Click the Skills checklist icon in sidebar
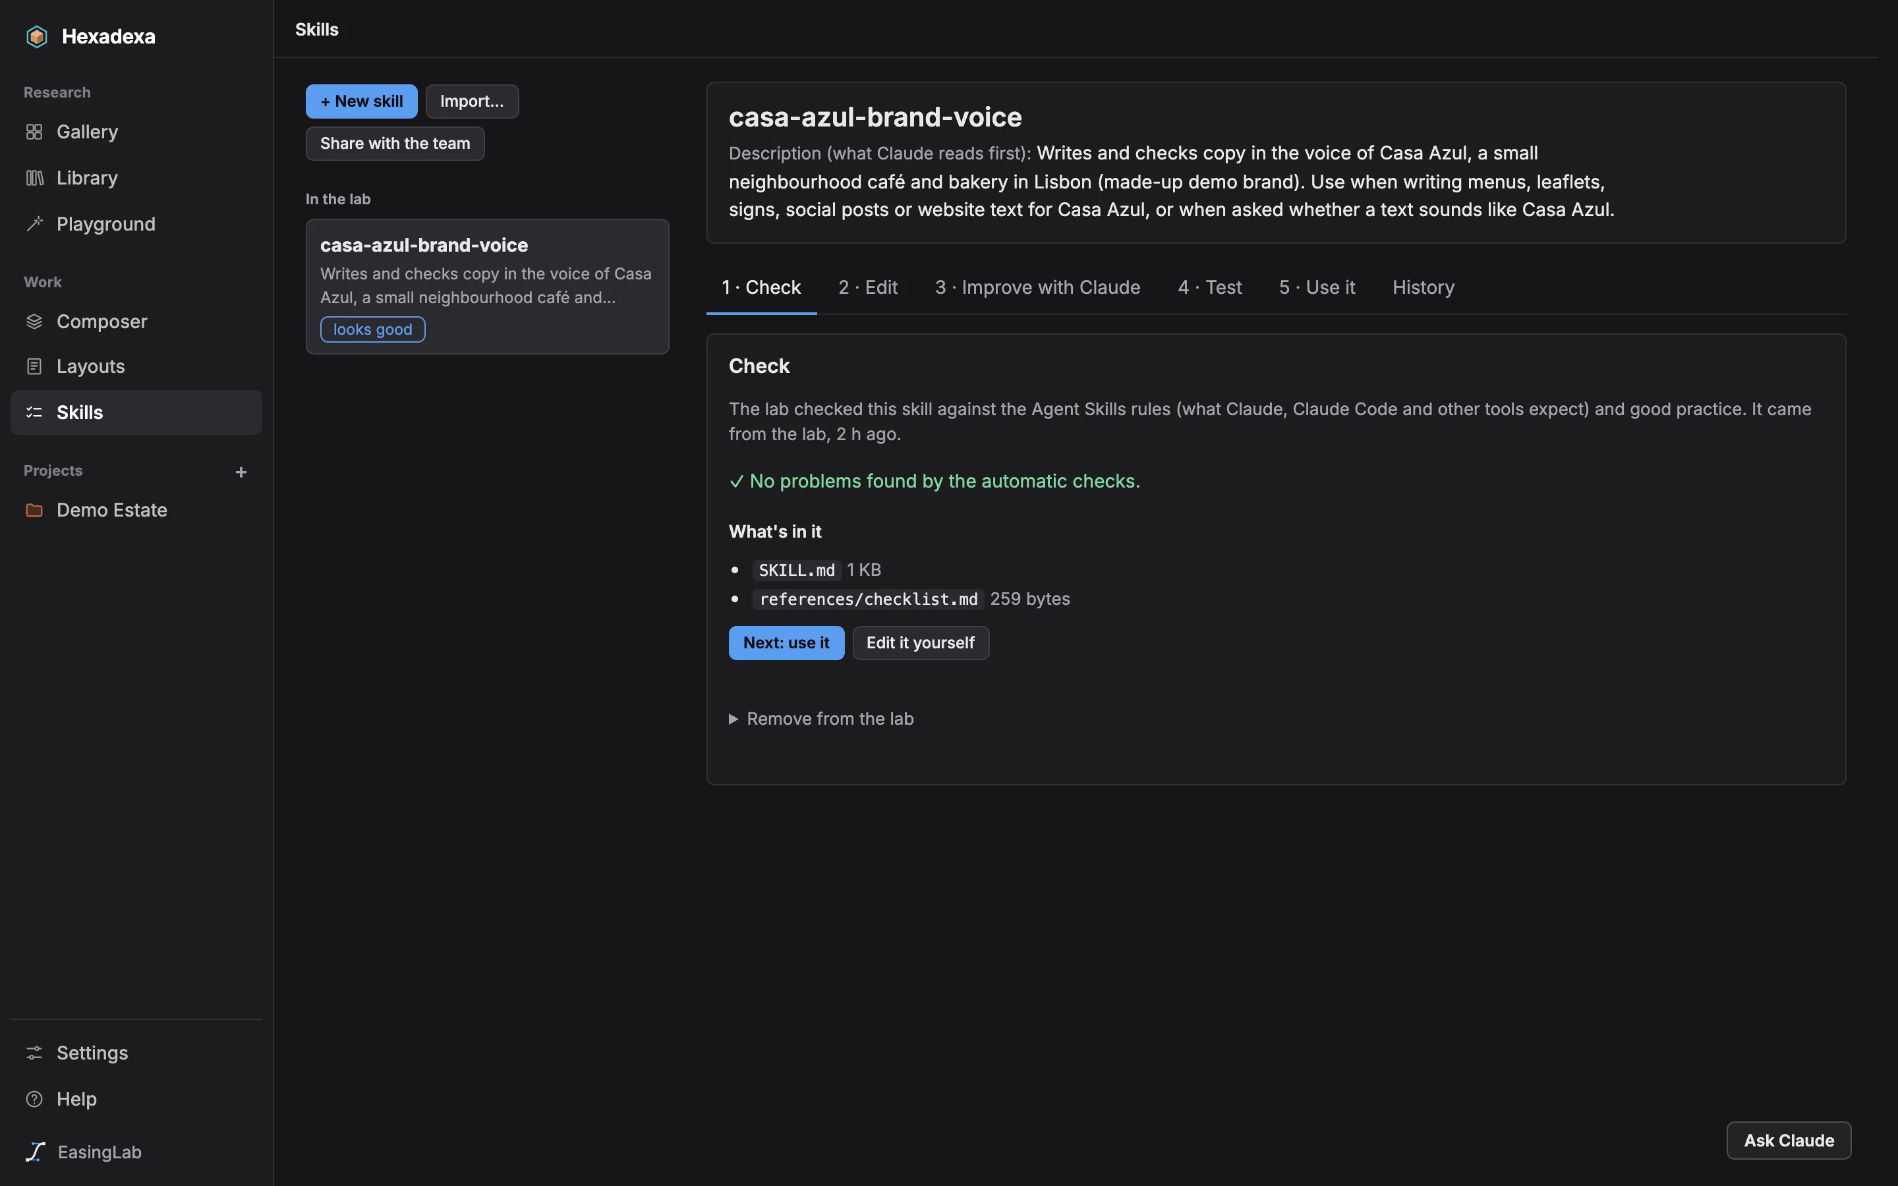Screen dimensions: 1898x1186 point(34,412)
